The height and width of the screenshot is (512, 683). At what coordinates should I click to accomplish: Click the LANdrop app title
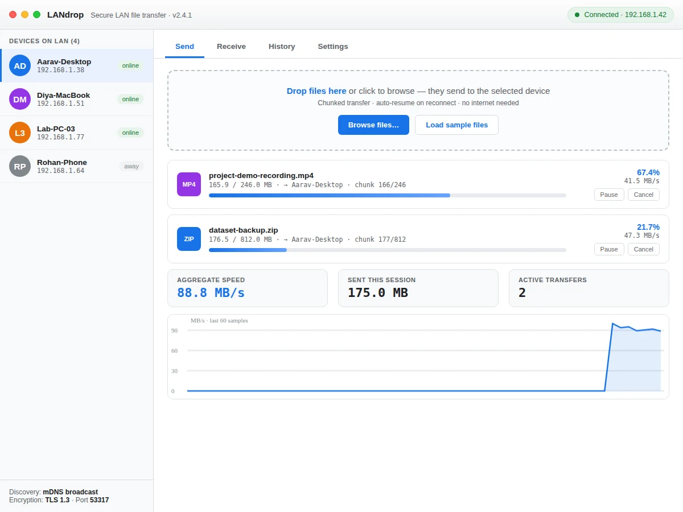[65, 15]
